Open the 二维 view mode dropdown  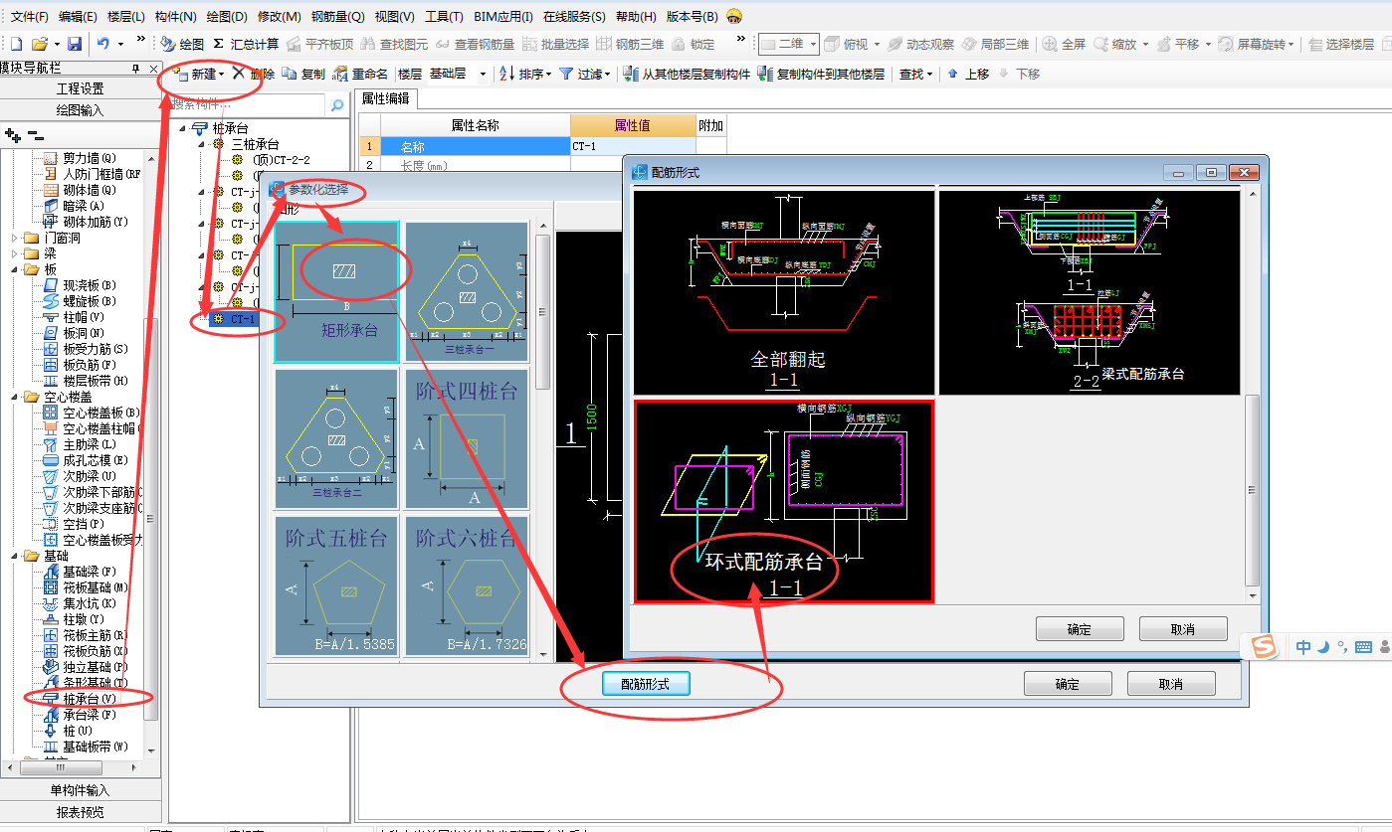813,44
